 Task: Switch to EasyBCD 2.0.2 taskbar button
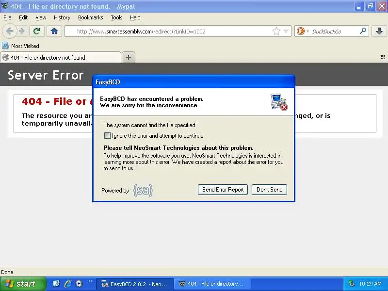coord(134,284)
